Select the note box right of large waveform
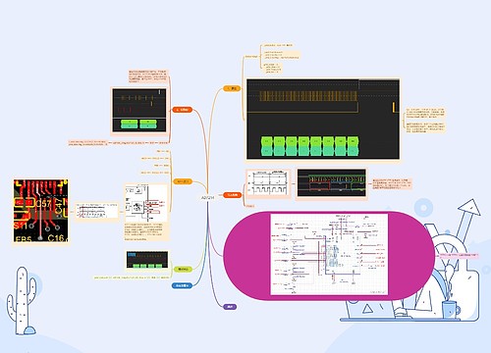This screenshot has height=353, width=491. click(425, 120)
